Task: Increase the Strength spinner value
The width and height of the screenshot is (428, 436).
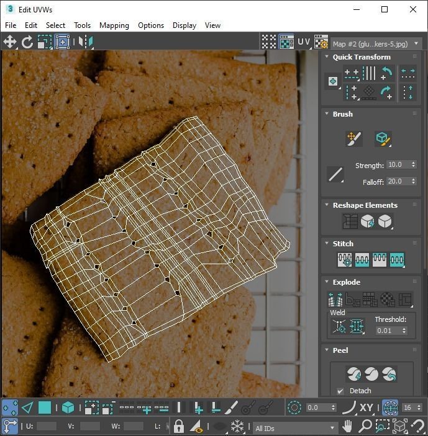Action: tap(413, 162)
